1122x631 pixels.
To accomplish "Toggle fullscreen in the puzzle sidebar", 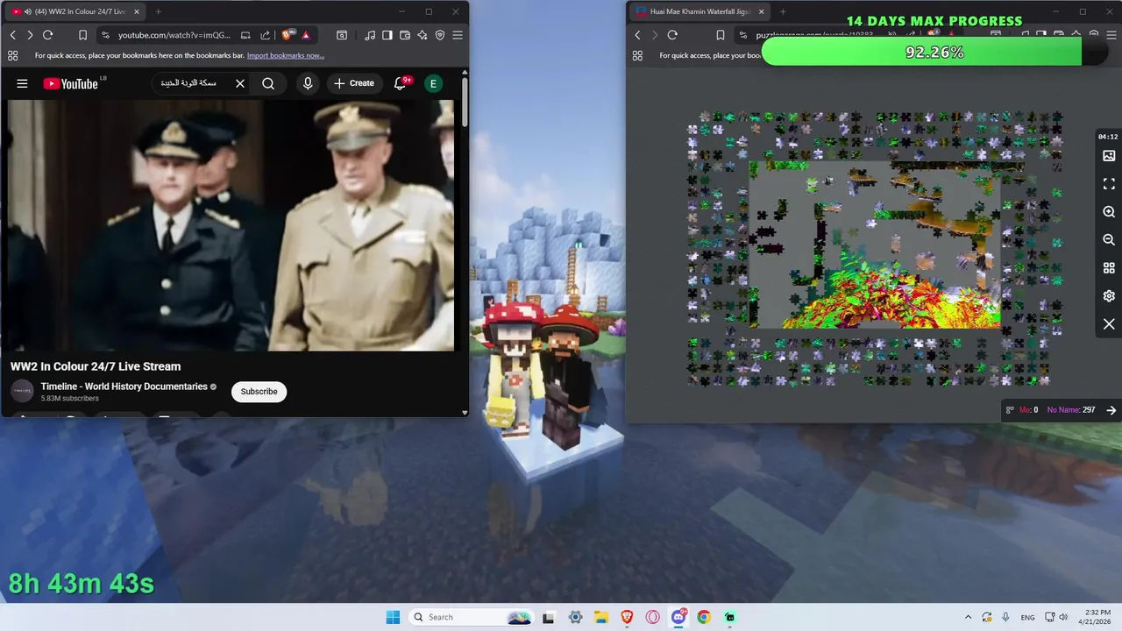I will pyautogui.click(x=1109, y=184).
